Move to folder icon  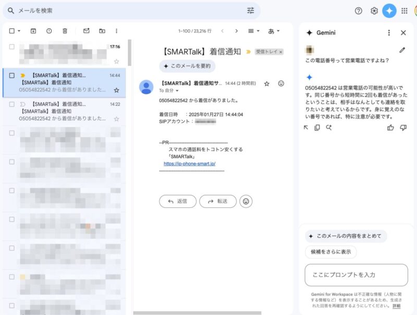coord(102,31)
